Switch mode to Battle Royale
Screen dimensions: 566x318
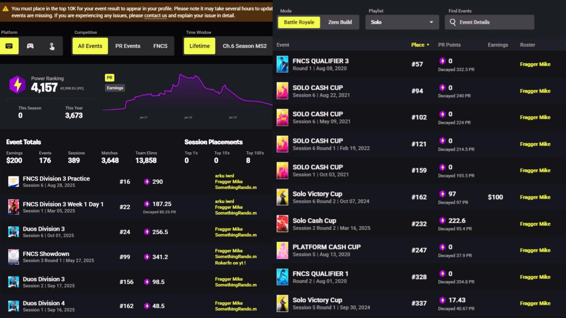pyautogui.click(x=299, y=22)
